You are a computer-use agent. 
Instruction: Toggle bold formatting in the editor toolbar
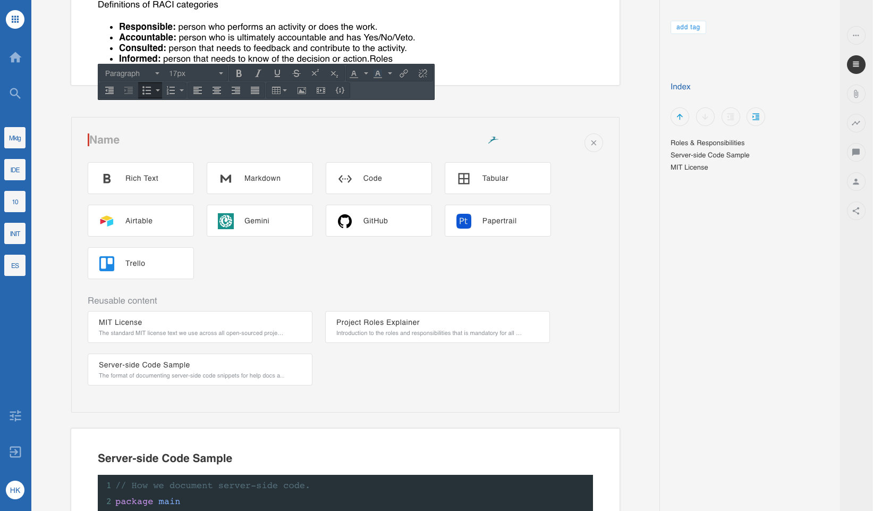[239, 73]
